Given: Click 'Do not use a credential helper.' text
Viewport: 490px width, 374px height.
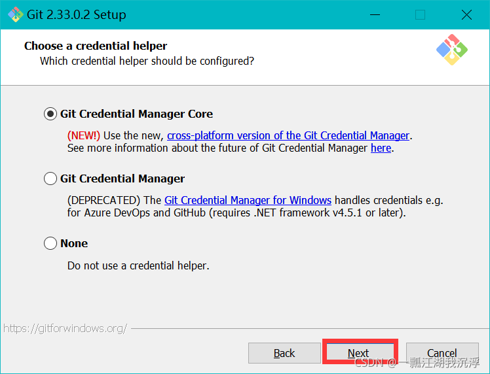Looking at the screenshot, I should [138, 265].
